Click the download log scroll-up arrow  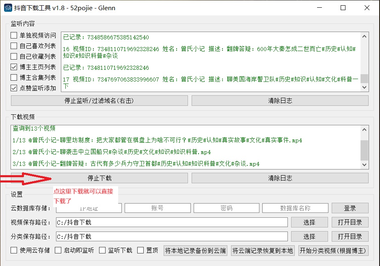click(x=364, y=130)
